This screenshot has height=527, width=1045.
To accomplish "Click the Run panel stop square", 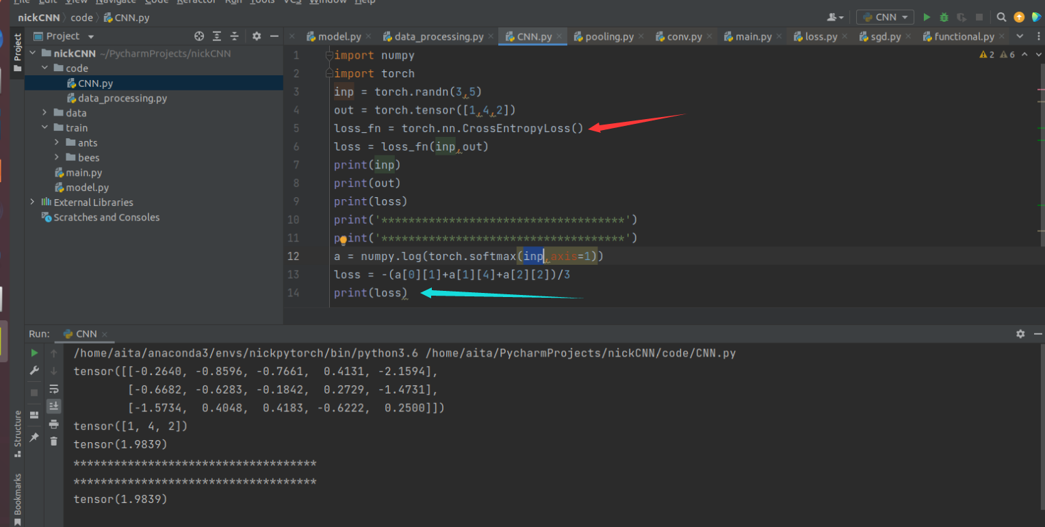I will [34, 392].
